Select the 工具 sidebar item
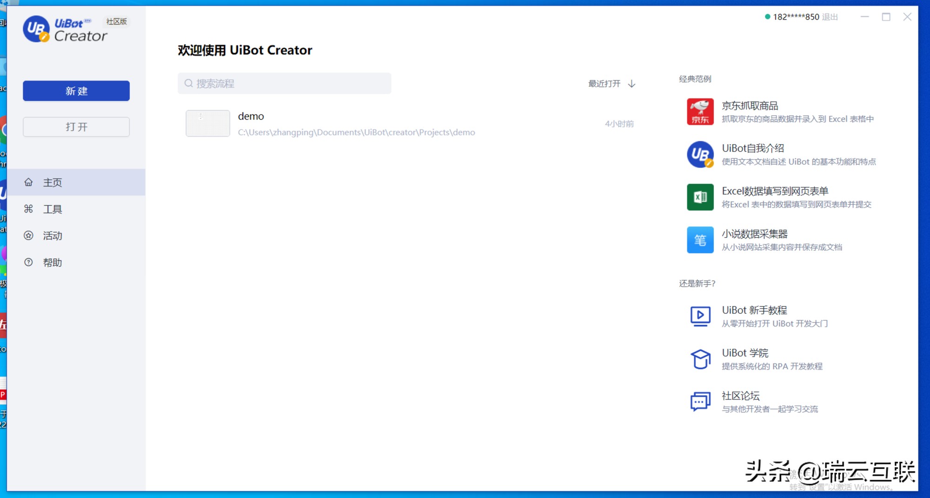 click(x=76, y=209)
